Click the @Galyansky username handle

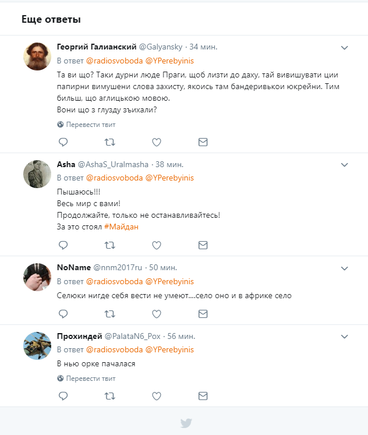click(161, 47)
